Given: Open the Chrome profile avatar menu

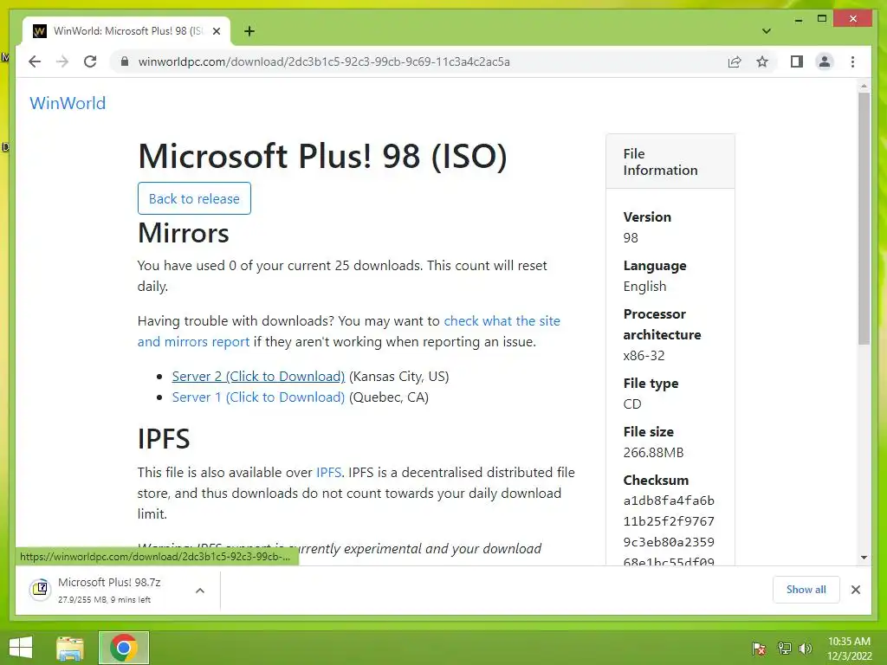Looking at the screenshot, I should point(825,61).
